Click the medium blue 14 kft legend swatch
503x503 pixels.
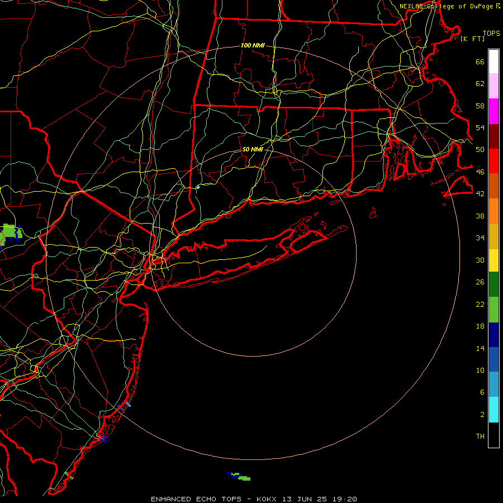(493, 359)
